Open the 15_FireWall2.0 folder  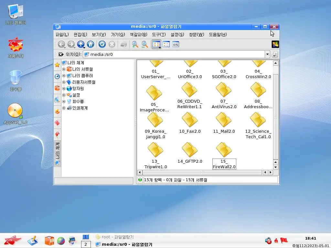224,156
